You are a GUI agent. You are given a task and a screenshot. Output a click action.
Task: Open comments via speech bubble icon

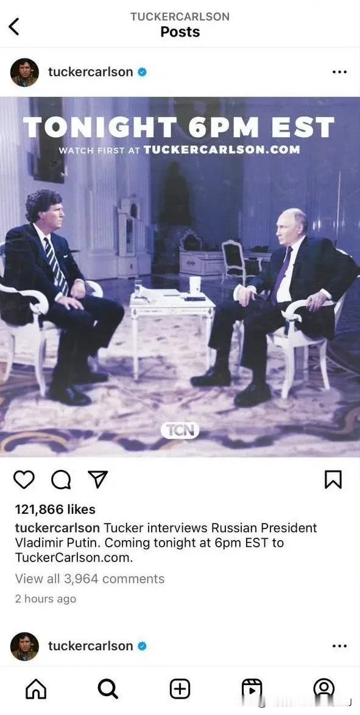[x=60, y=480]
